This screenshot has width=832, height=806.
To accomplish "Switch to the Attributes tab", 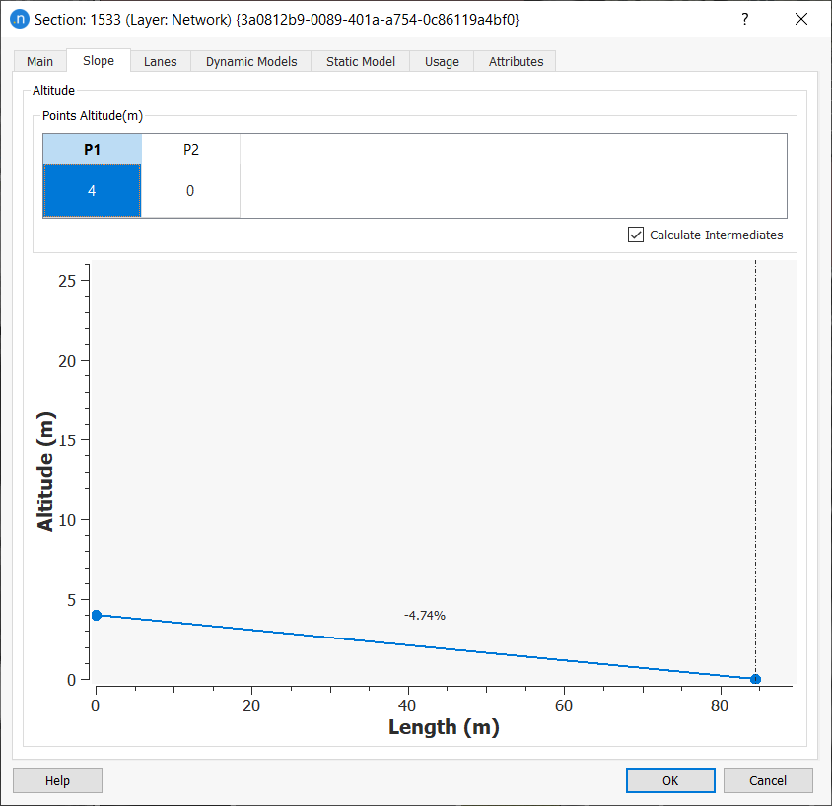I will (x=516, y=61).
